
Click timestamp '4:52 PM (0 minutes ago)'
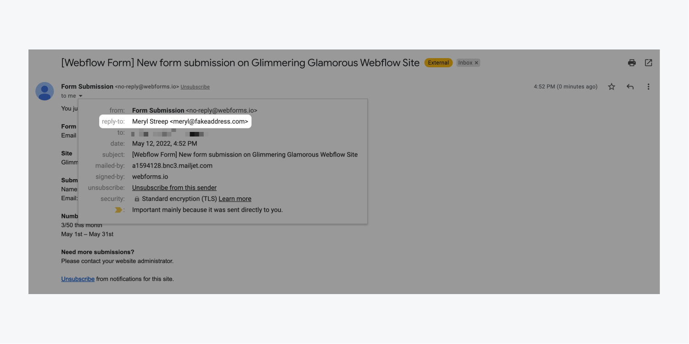click(566, 87)
